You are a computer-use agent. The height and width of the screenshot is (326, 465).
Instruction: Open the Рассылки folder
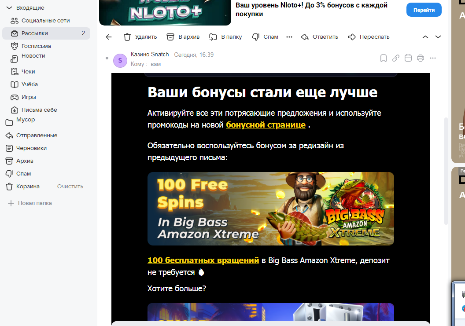pos(35,33)
